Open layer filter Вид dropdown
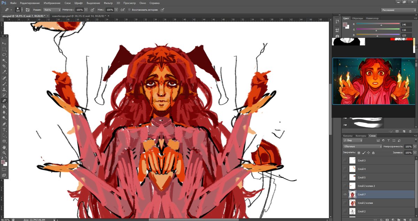 tap(353, 140)
